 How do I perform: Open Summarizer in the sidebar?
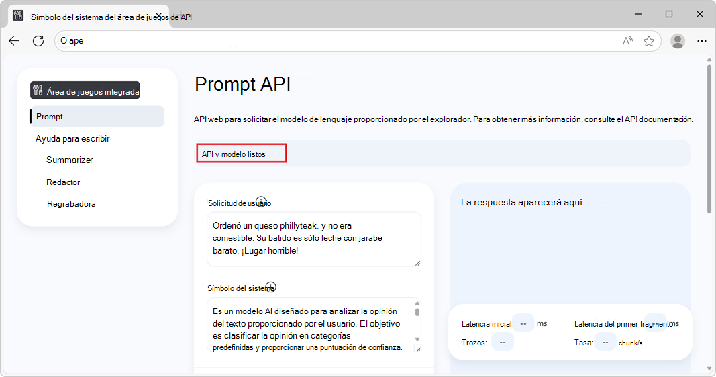click(69, 160)
